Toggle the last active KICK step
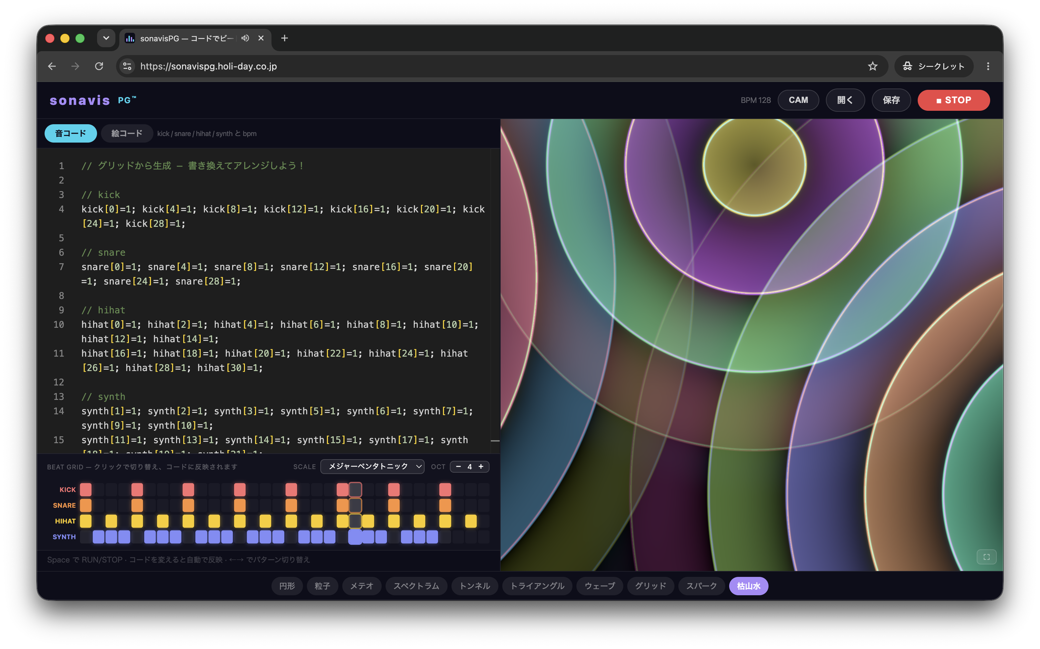Viewport: 1040px width, 649px height. (x=445, y=489)
